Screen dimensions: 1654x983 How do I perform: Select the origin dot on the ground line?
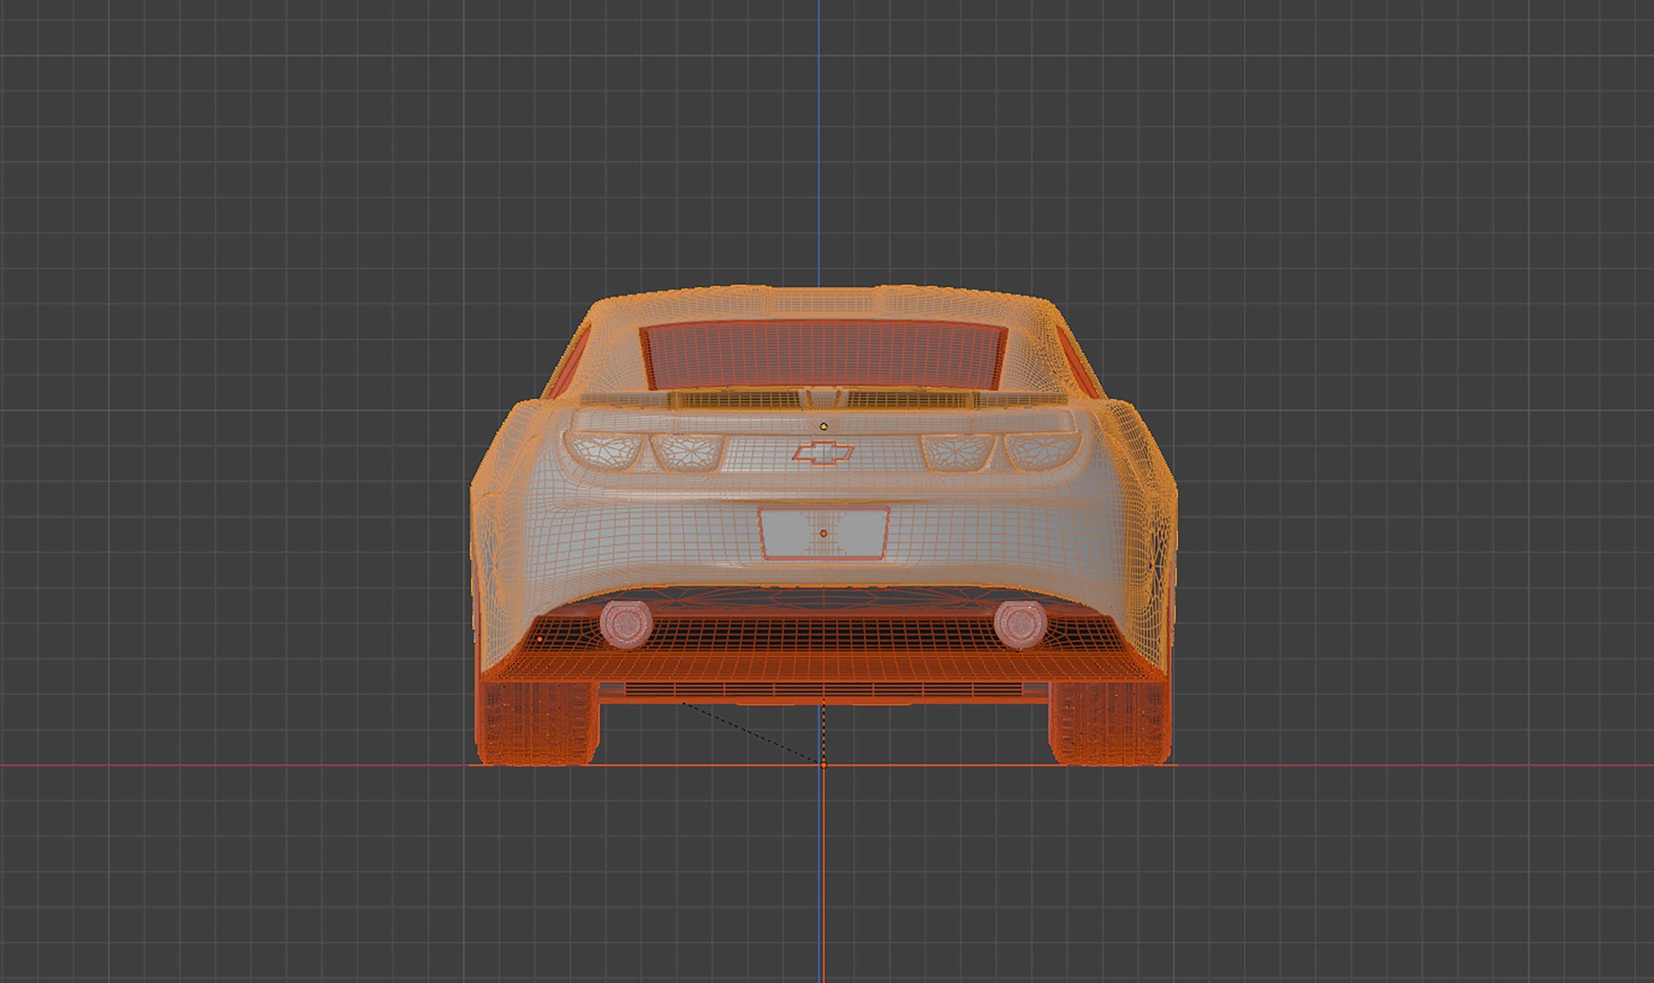tap(824, 765)
